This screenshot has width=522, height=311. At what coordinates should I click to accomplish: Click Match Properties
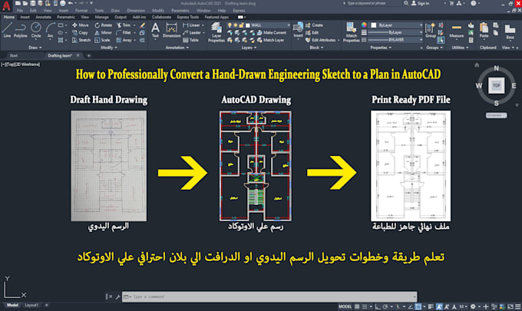(x=352, y=32)
